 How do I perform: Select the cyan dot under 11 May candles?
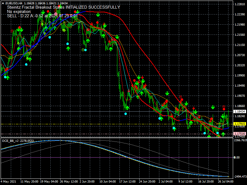(x=26, y=64)
